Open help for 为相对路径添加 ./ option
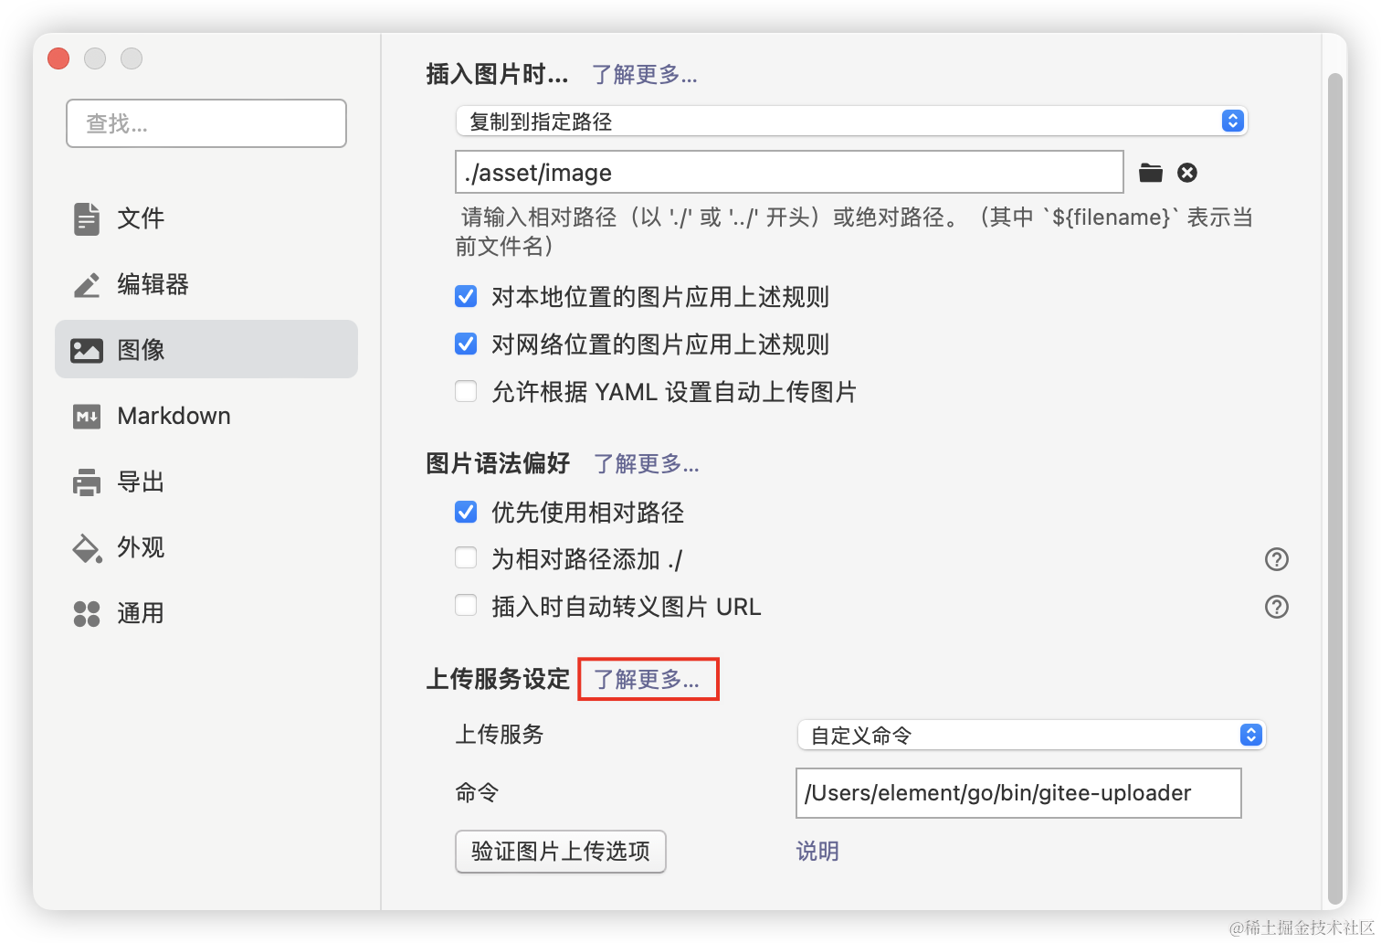Viewport: 1381px width, 943px height. coord(1276,559)
